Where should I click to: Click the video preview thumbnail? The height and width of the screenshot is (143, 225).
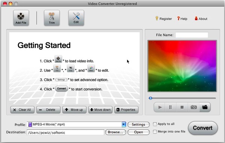pyautogui.click(x=182, y=66)
